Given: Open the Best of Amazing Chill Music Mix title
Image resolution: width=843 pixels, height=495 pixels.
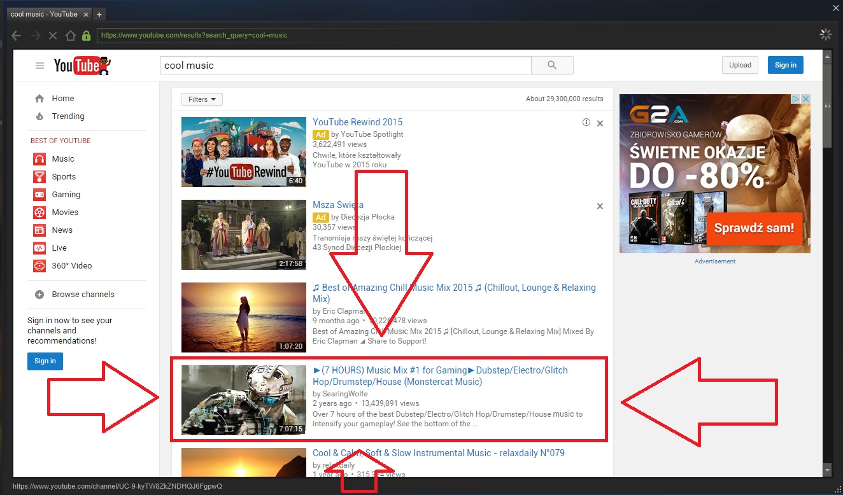Looking at the screenshot, I should pos(454,293).
